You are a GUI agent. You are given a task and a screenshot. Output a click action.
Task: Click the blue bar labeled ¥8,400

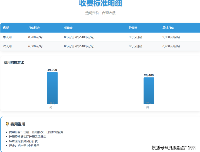tap(149, 90)
